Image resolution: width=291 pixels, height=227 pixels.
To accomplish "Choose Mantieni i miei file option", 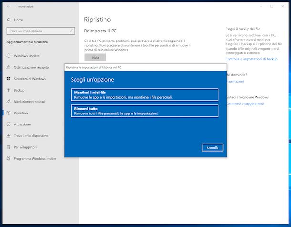I will (145, 95).
